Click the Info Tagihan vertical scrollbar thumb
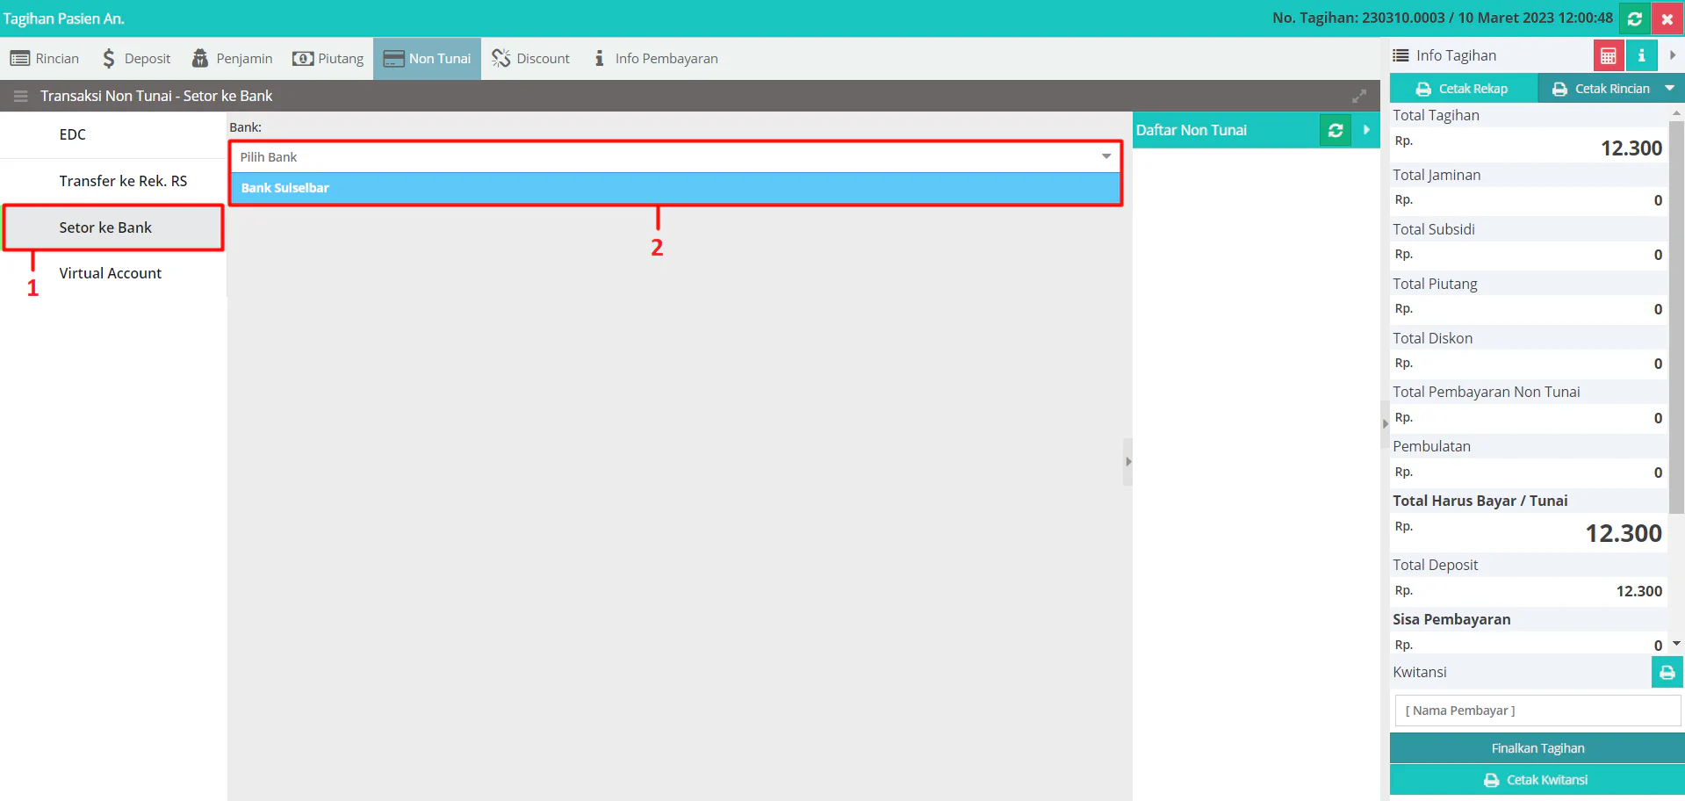Screen dimensions: 1685x801 pos(1676,316)
